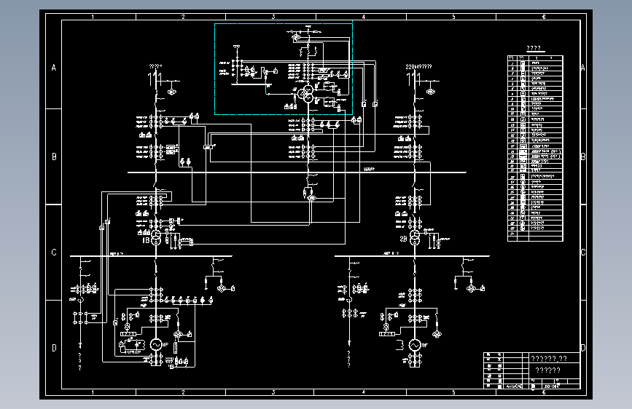Screen dimensions: 632x409
Task: Select the lower busbar under transformer 1B
Action: pos(151,256)
